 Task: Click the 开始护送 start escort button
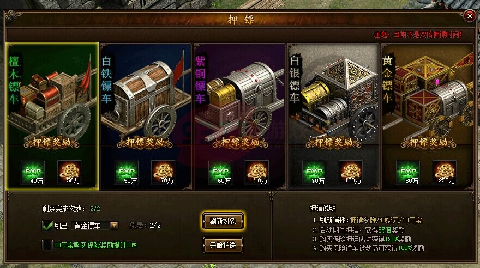click(223, 245)
